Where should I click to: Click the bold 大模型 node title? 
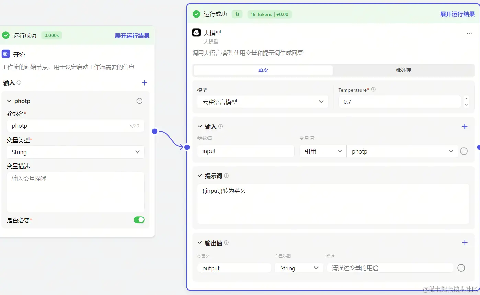click(x=213, y=33)
